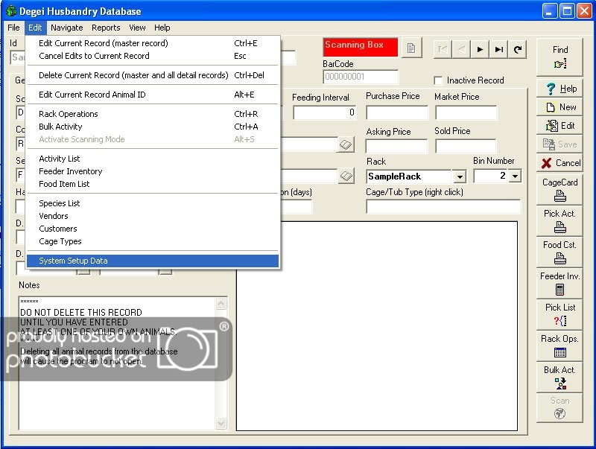Print a CageCard using the printer button
The width and height of the screenshot is (596, 449).
coord(560,190)
